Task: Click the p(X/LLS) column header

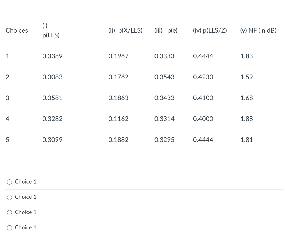Action: [x=126, y=30]
